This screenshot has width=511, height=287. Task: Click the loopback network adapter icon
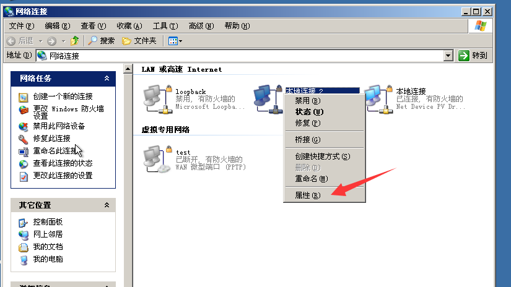pos(158,99)
